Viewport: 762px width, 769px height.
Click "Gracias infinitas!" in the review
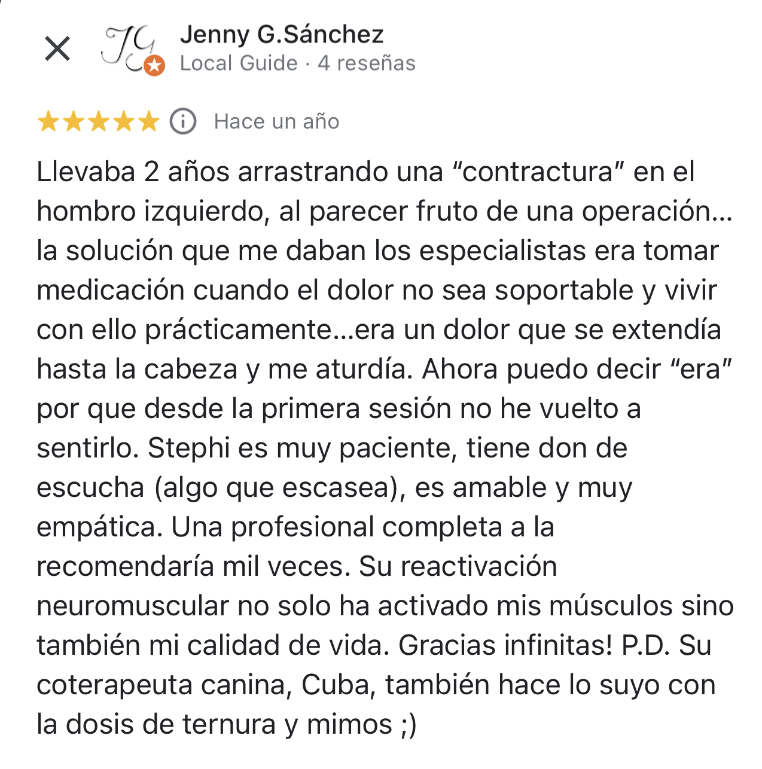pos(505,646)
